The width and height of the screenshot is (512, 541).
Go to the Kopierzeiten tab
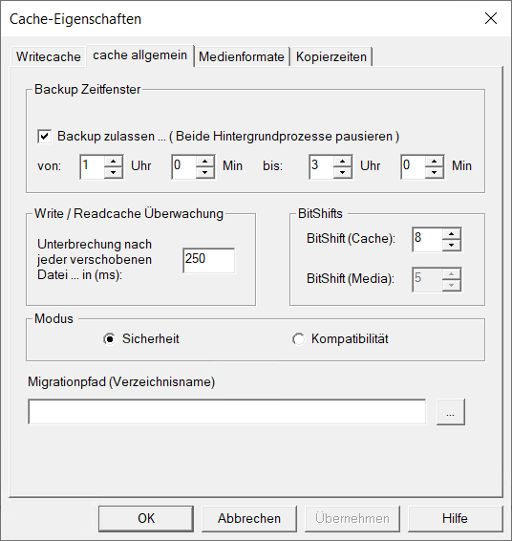[331, 56]
